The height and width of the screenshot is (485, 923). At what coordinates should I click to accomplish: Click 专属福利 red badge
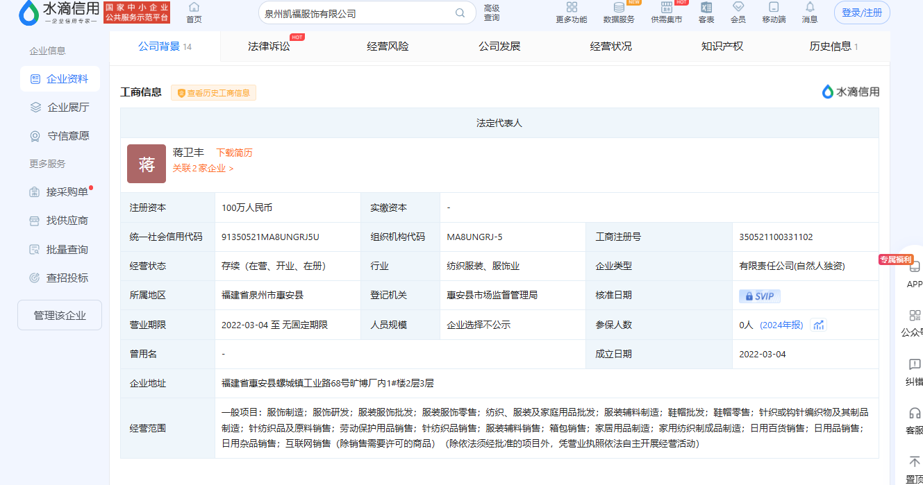click(x=896, y=259)
